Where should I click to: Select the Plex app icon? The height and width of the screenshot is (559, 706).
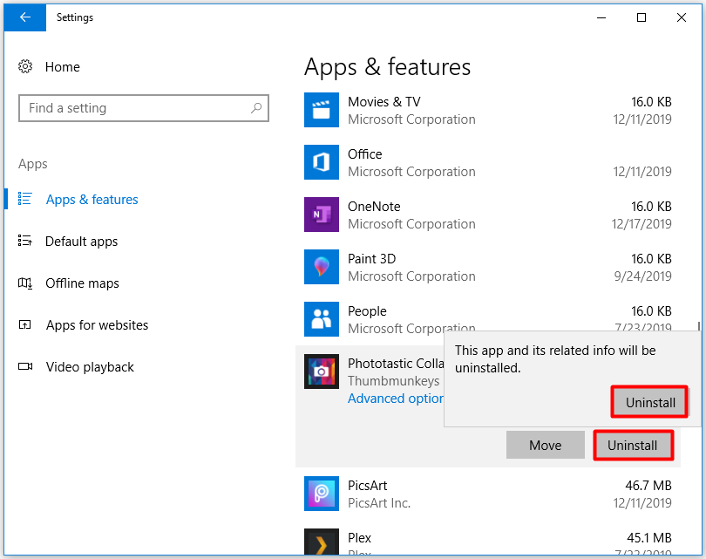pyautogui.click(x=322, y=542)
